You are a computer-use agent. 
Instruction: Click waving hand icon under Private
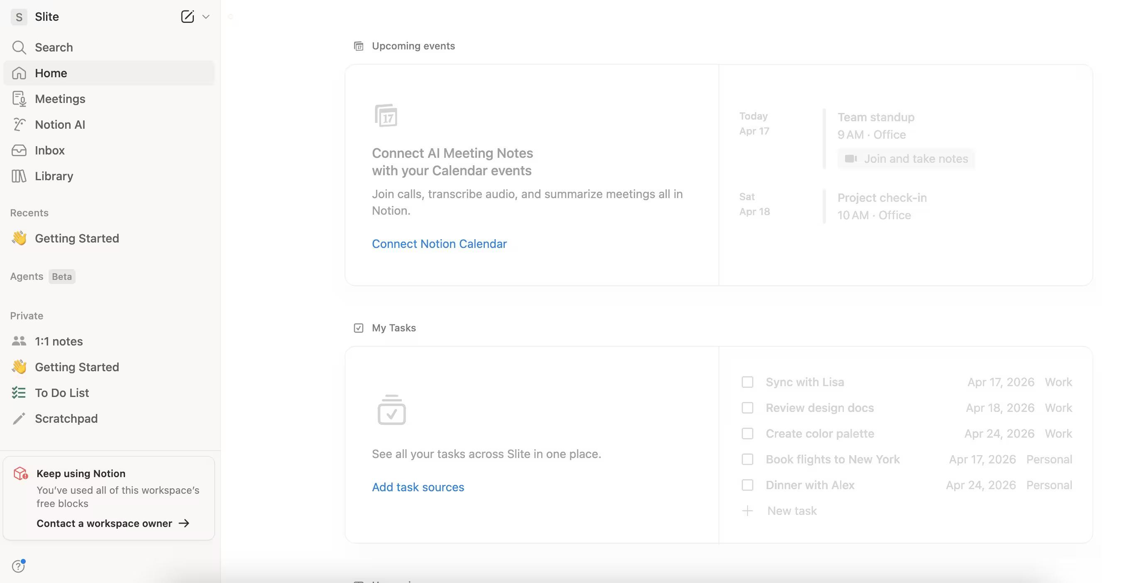tap(19, 367)
